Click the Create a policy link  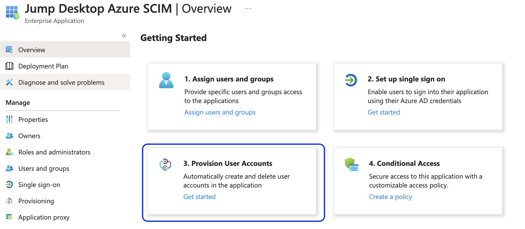click(390, 197)
